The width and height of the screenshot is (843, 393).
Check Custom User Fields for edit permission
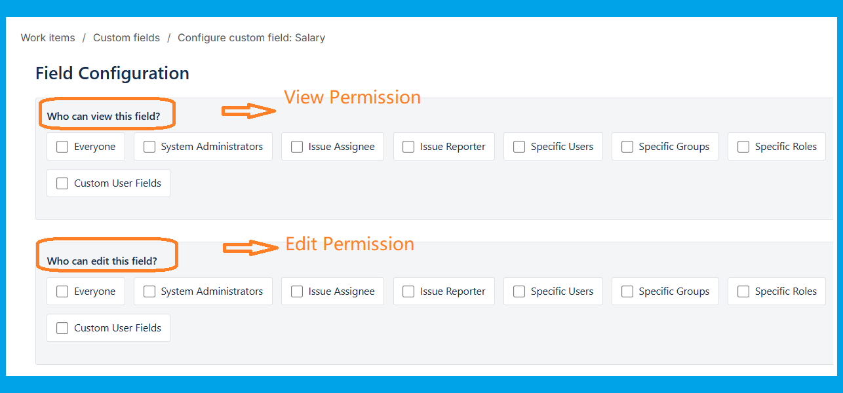(62, 329)
